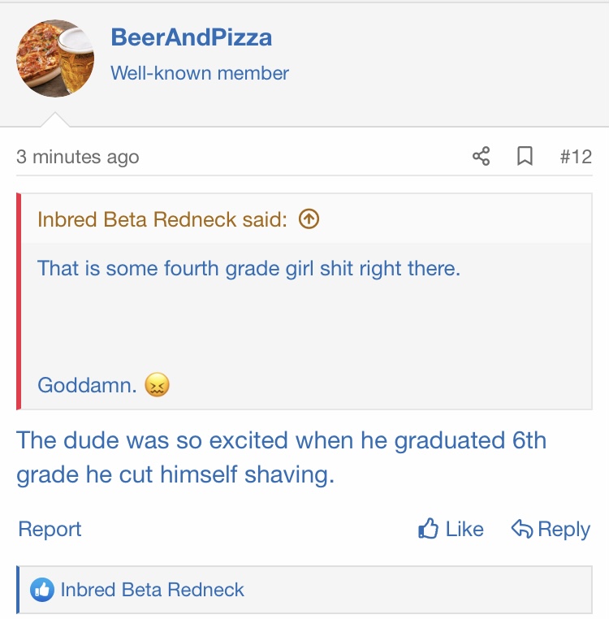Open the BeerAndPizza username profile

point(191,37)
